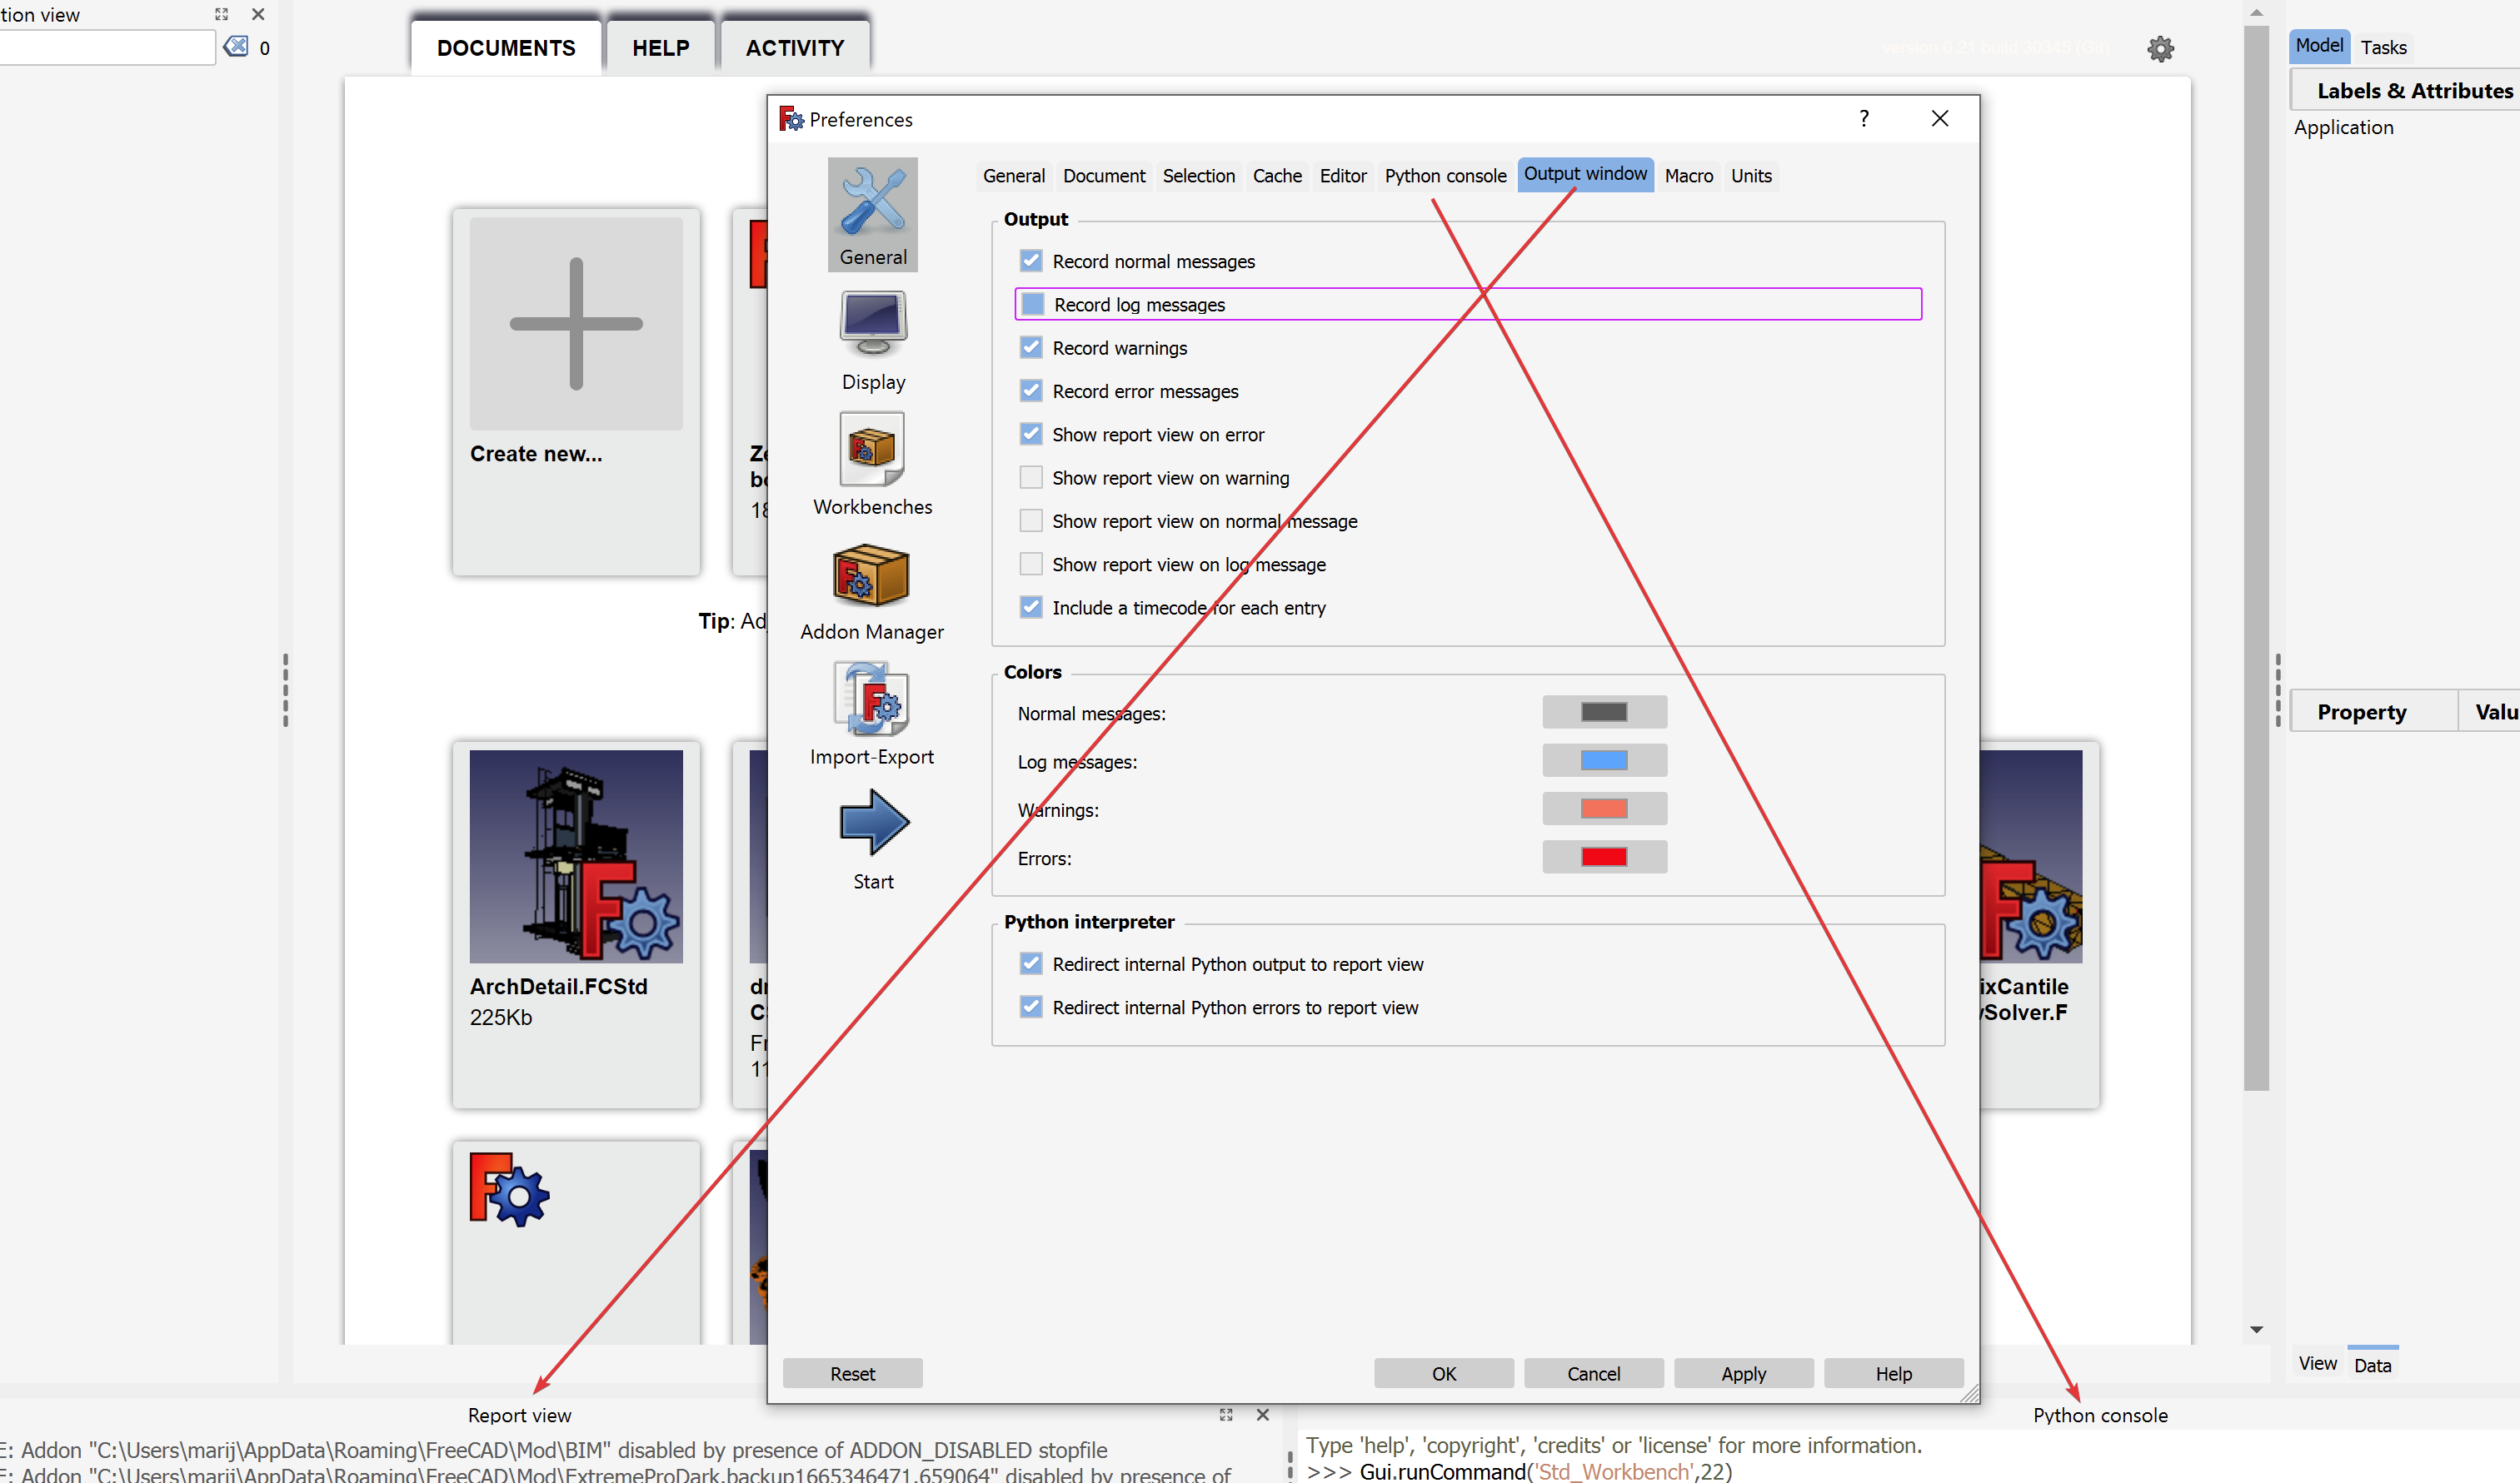The image size is (2520, 1483).
Task: Enable Record log messages
Action: coord(1031,304)
